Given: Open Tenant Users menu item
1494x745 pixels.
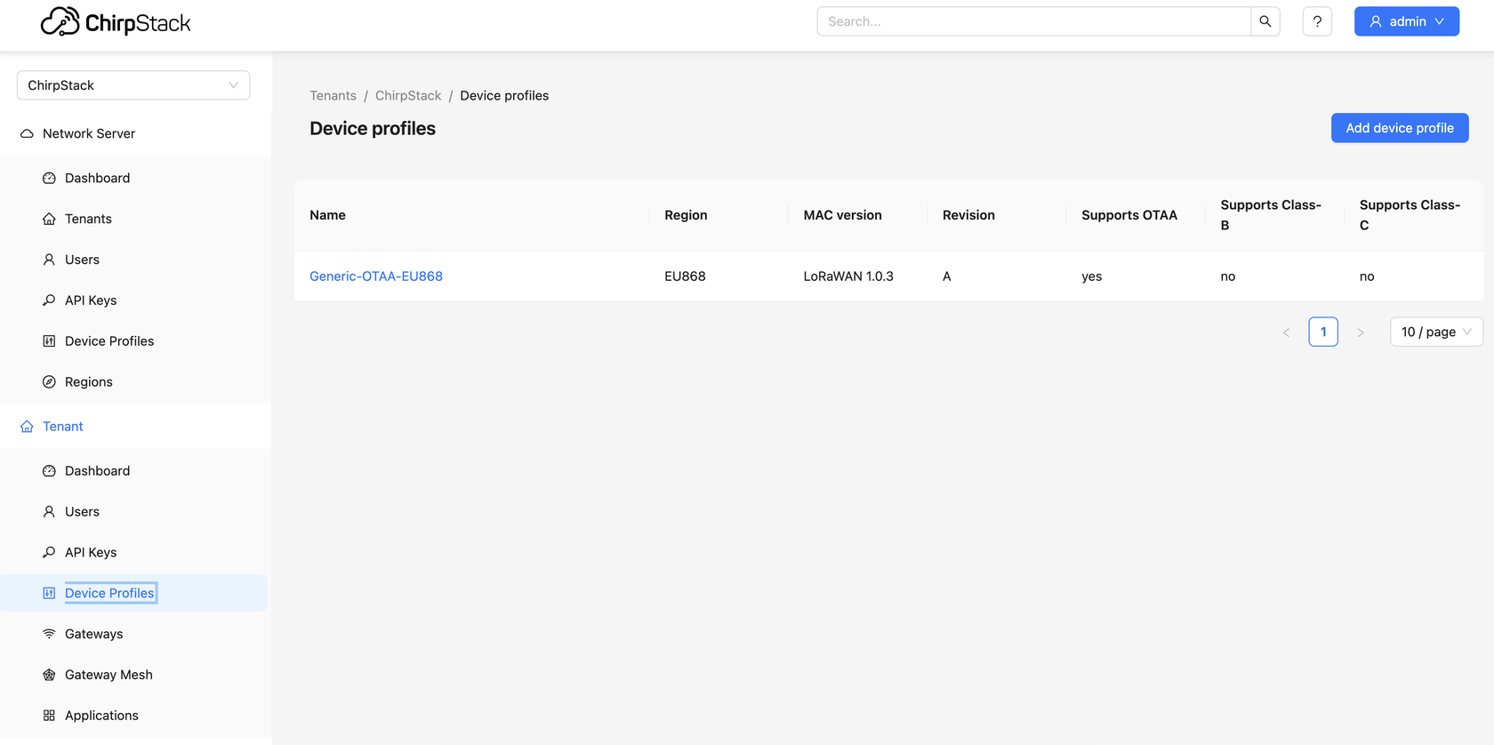Looking at the screenshot, I should (135, 512).
